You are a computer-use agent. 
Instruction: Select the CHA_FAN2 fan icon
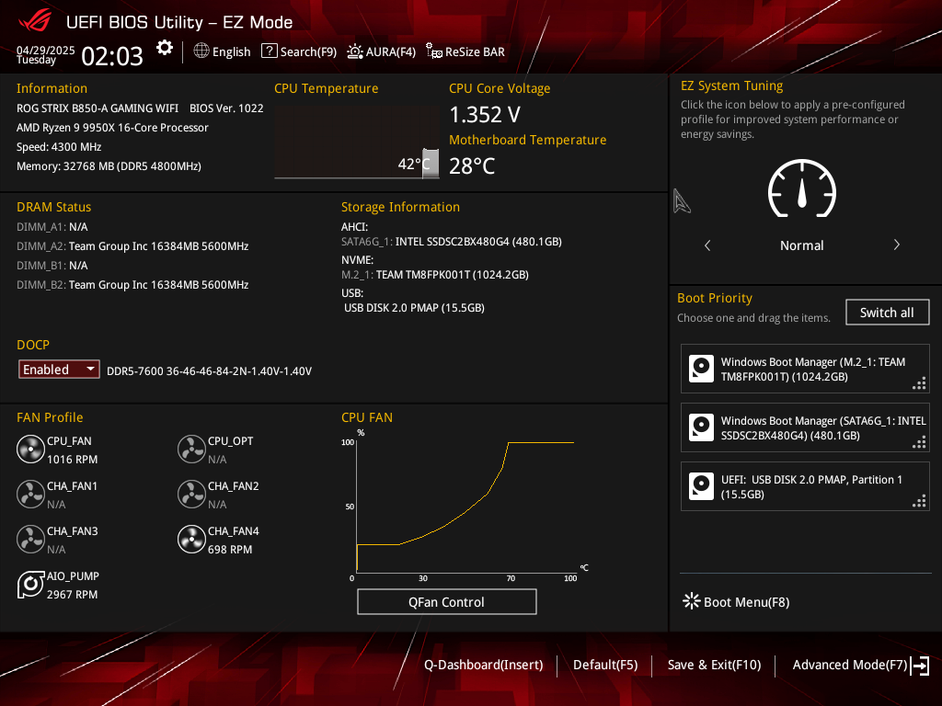pyautogui.click(x=191, y=495)
